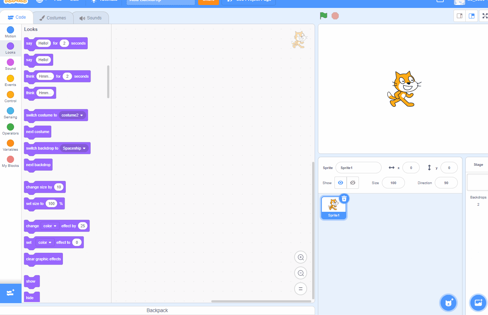Show the sprite using eye icon
The width and height of the screenshot is (488, 315).
point(341,183)
